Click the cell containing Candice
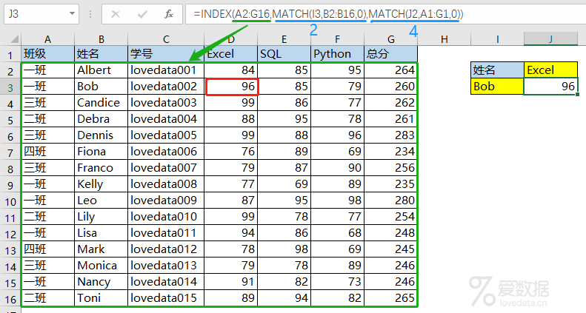 (x=101, y=103)
